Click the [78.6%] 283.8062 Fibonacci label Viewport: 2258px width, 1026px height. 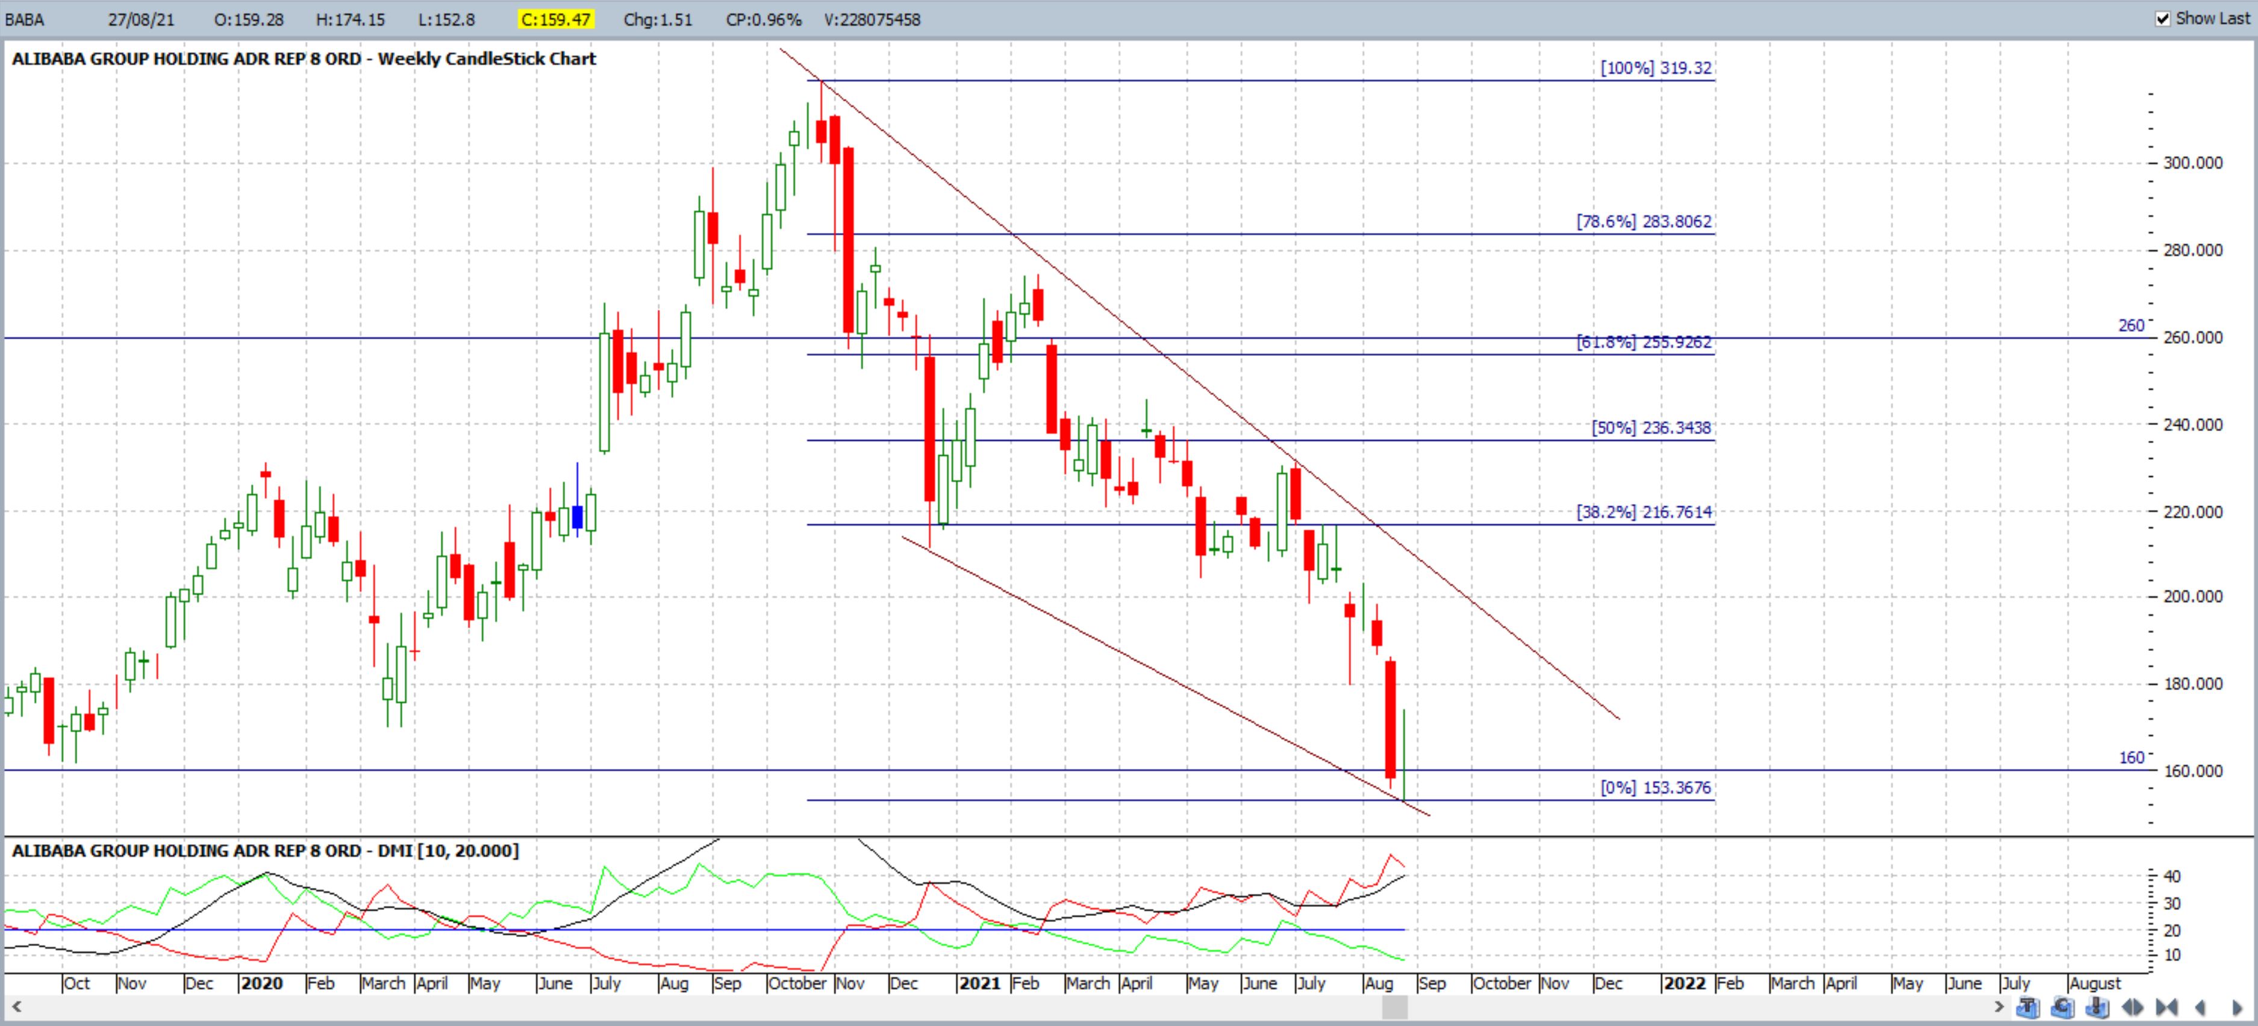coord(1644,222)
